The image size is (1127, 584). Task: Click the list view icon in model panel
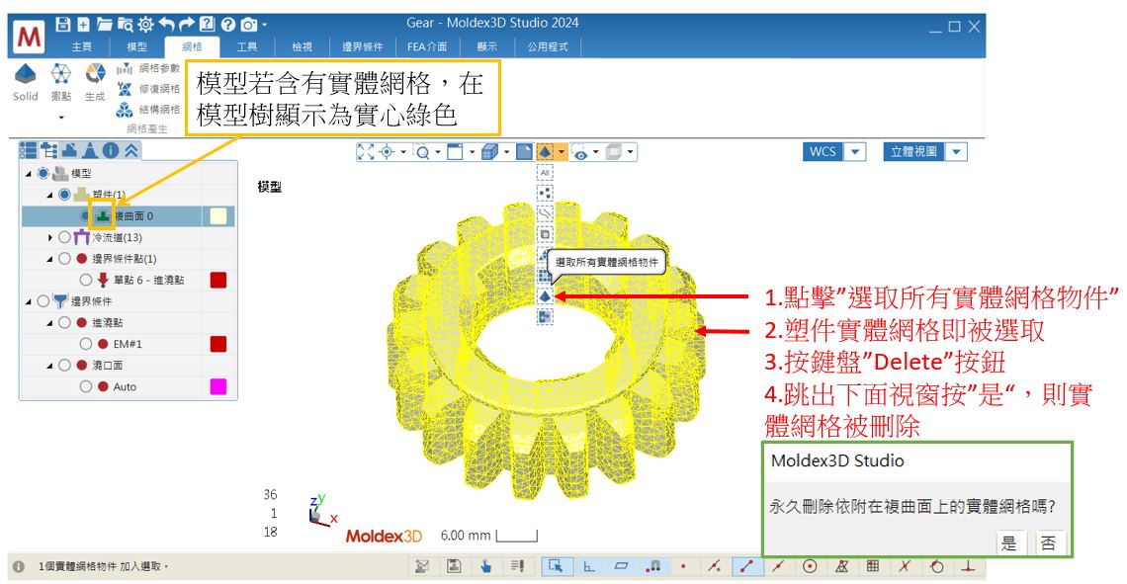[x=28, y=150]
